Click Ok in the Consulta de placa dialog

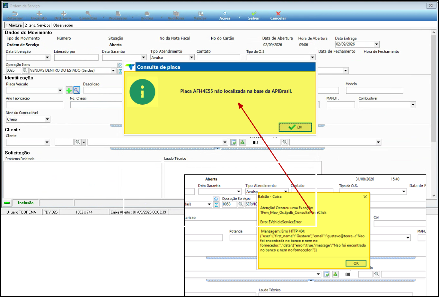tap(295, 127)
